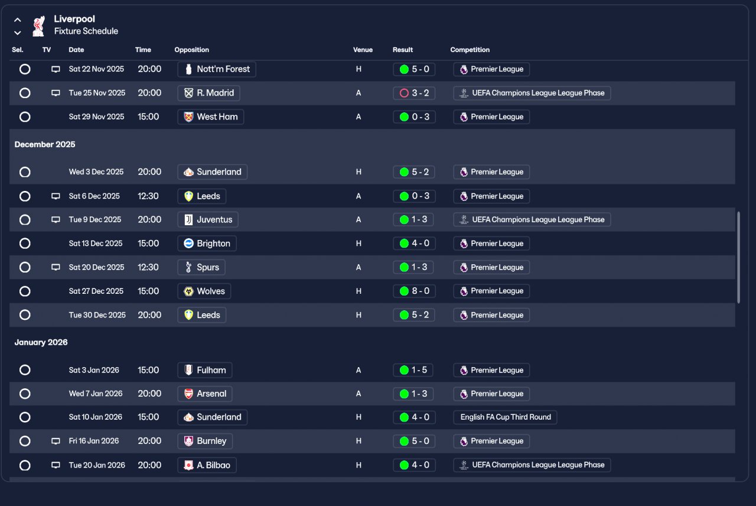The width and height of the screenshot is (756, 506).
Task: Click the Juventus club crest
Action: 188,220
